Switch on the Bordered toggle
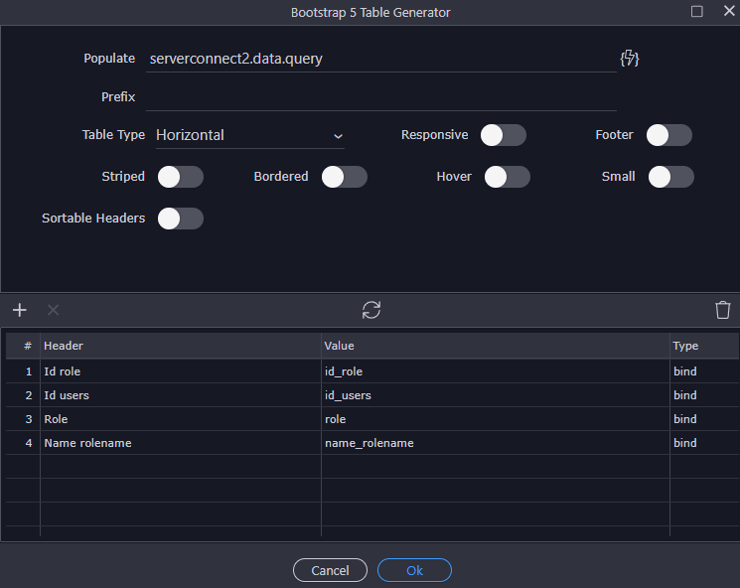740x588 pixels. [344, 177]
